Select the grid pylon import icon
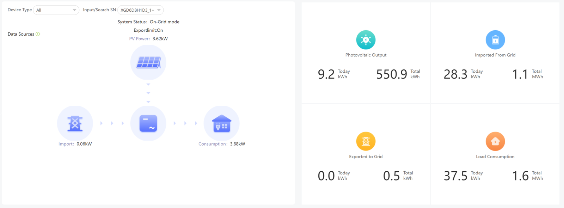564x208 pixels. click(x=75, y=123)
